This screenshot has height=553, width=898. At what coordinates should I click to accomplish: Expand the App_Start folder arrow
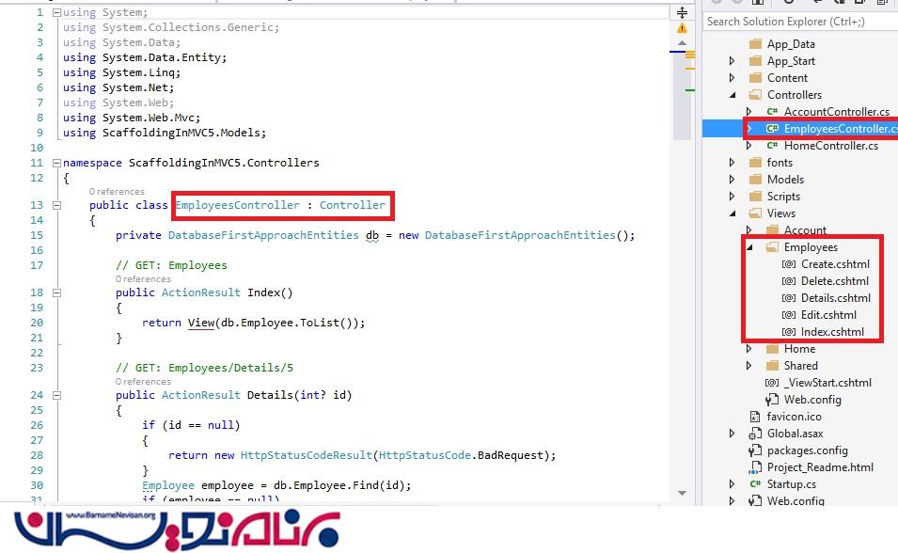click(x=733, y=61)
